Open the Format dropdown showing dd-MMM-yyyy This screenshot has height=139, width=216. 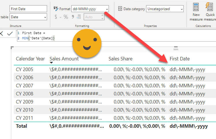point(90,9)
